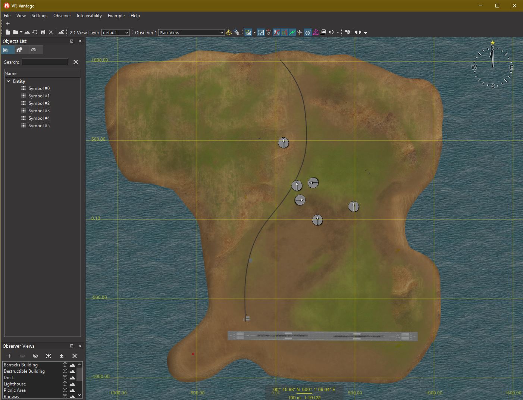Click the add terrain mountain-plus icon
This screenshot has width=523, height=400.
[61, 32]
